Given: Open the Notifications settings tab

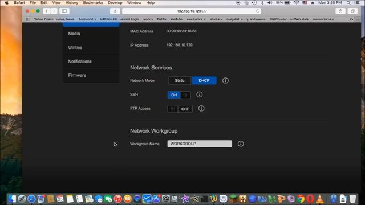Looking at the screenshot, I should (91, 61).
